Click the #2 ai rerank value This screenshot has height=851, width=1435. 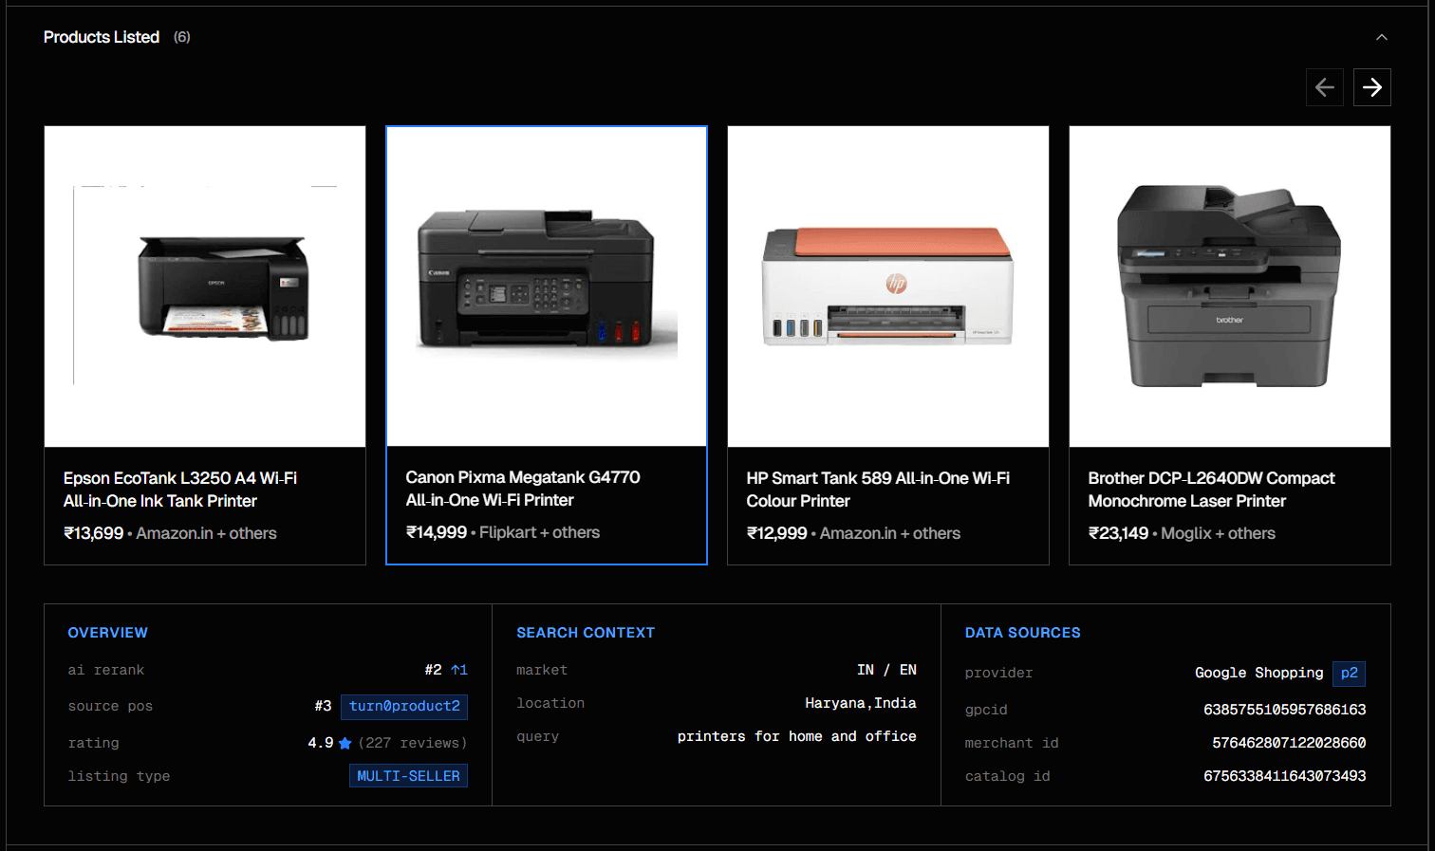pos(433,670)
